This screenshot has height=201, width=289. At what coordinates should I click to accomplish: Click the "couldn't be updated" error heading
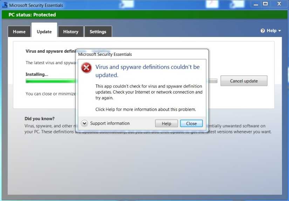click(x=147, y=71)
